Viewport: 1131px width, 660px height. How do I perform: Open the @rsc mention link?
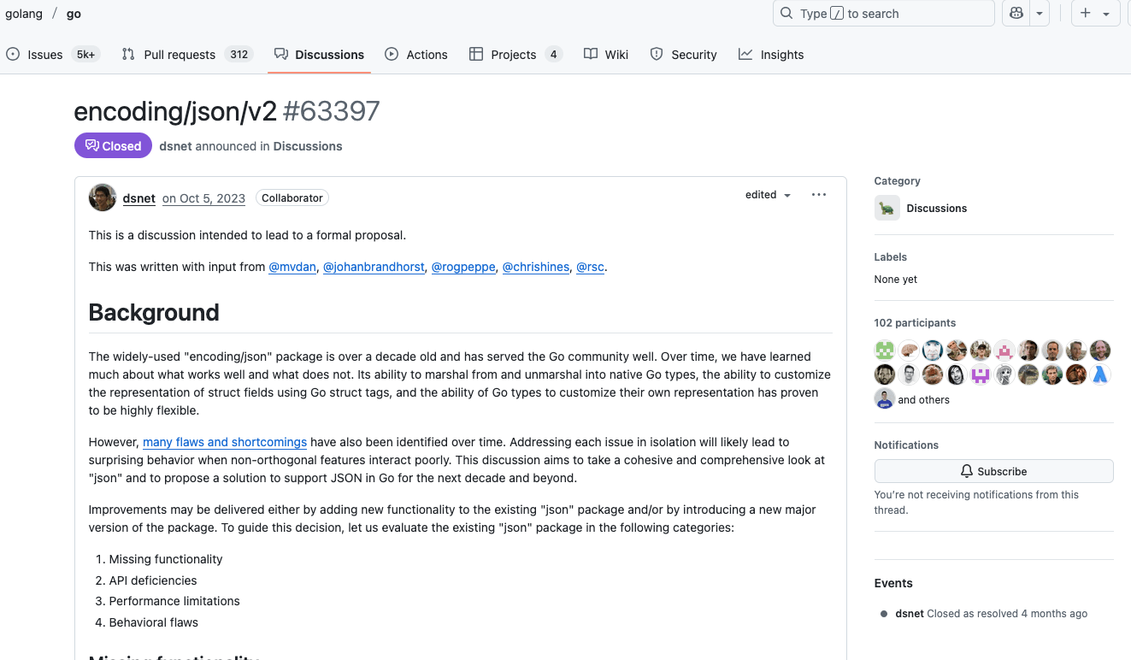click(590, 267)
